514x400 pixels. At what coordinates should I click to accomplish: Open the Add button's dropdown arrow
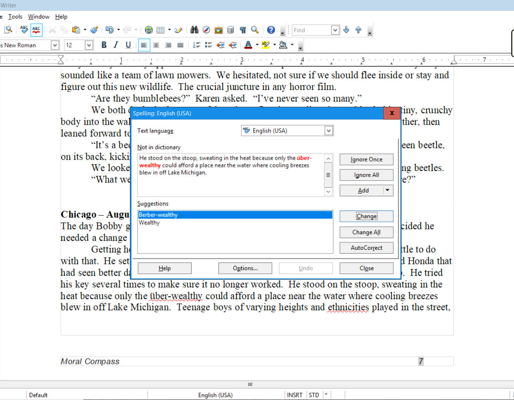click(387, 190)
